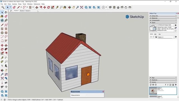This screenshot has width=179, height=101.
Task: Open the Draw menu
Action: pyautogui.click(x=20, y=4)
